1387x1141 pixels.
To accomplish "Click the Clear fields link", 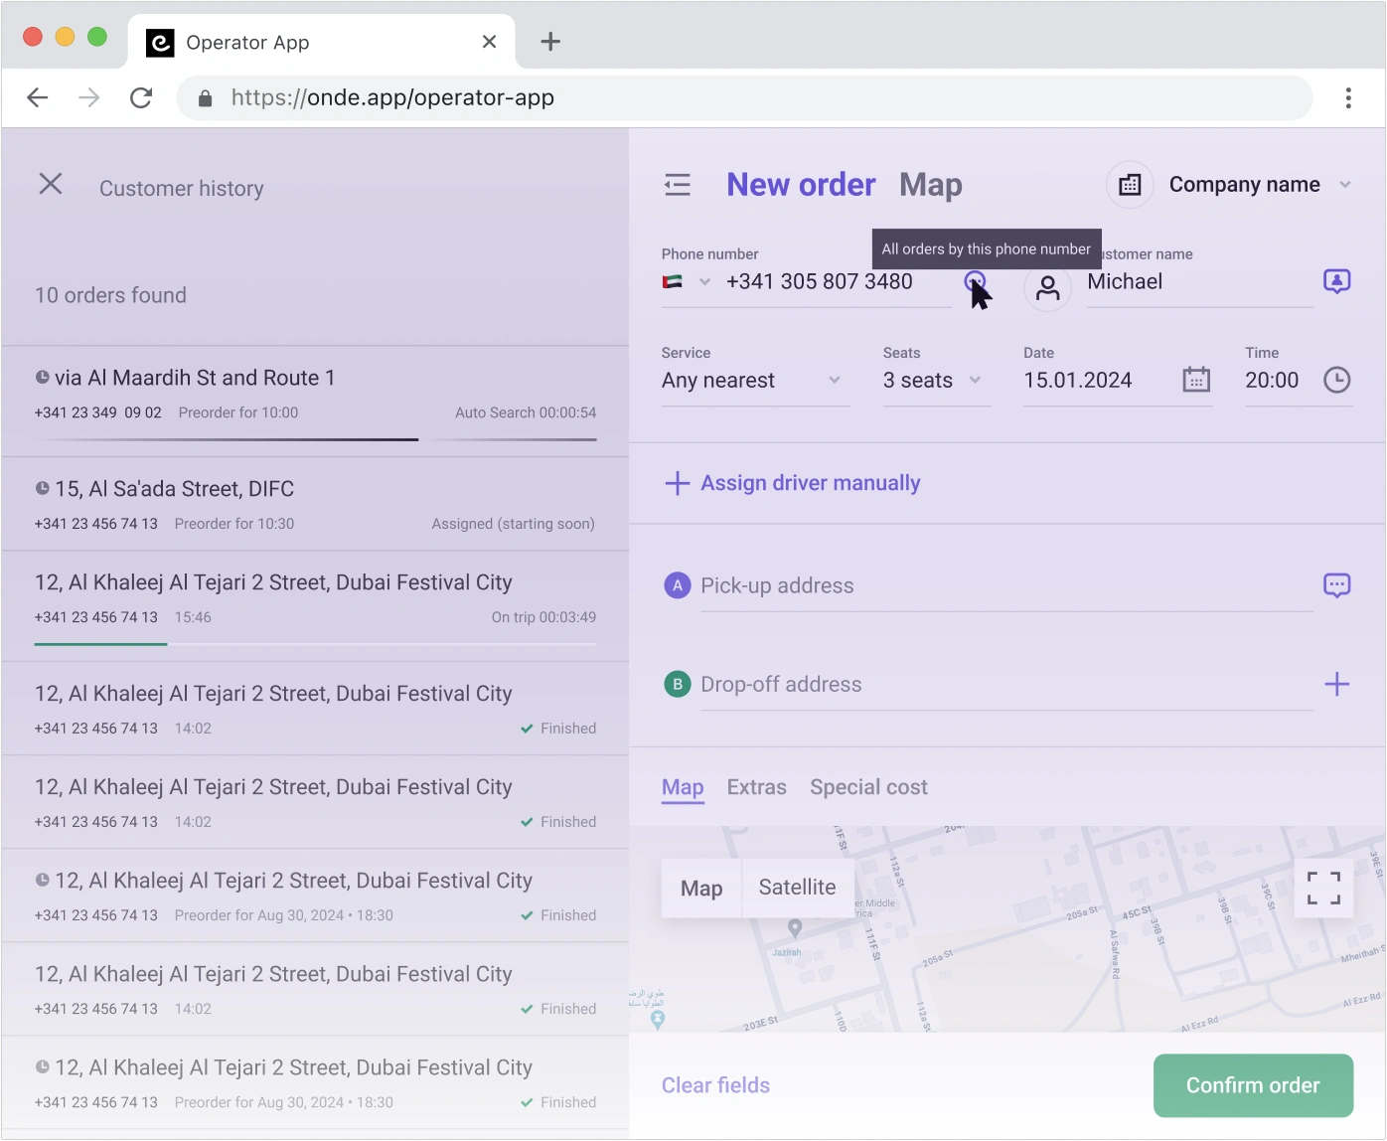I will [x=715, y=1085].
